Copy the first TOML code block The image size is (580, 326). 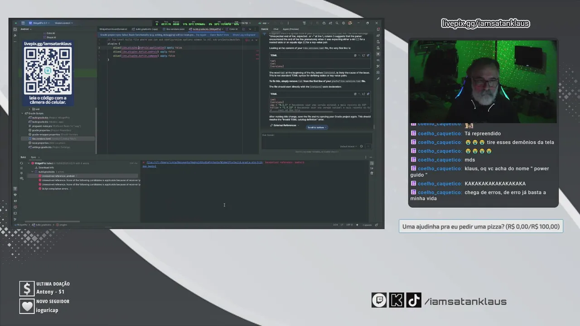pyautogui.click(x=355, y=55)
